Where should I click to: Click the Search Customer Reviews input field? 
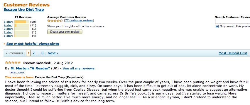tap(232, 21)
